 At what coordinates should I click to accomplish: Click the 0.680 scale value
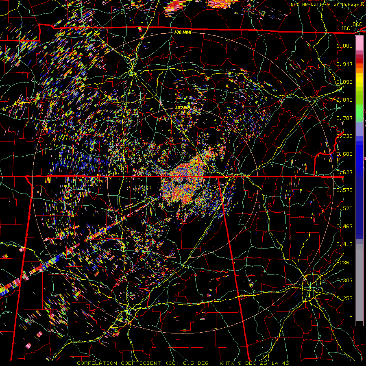(344, 154)
